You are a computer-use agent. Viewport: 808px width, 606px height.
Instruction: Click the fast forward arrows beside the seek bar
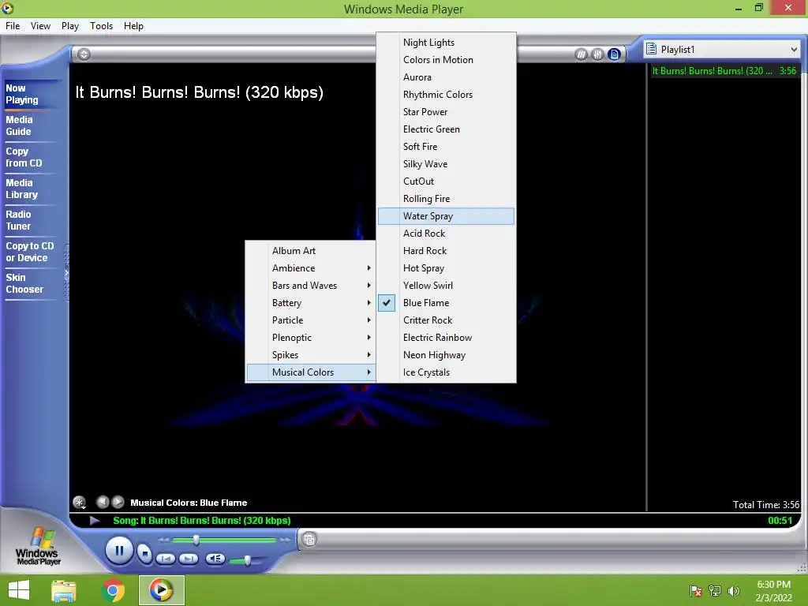[x=285, y=540]
